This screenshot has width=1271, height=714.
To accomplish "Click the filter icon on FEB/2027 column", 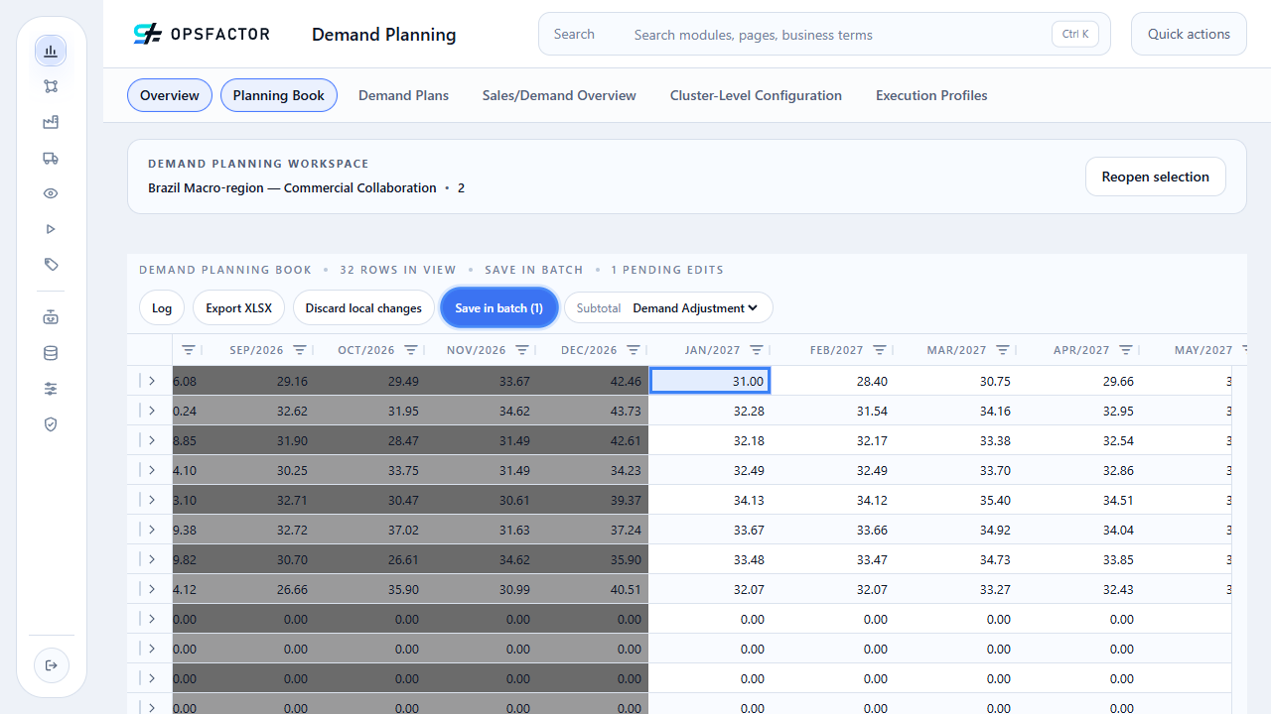I will (x=880, y=350).
